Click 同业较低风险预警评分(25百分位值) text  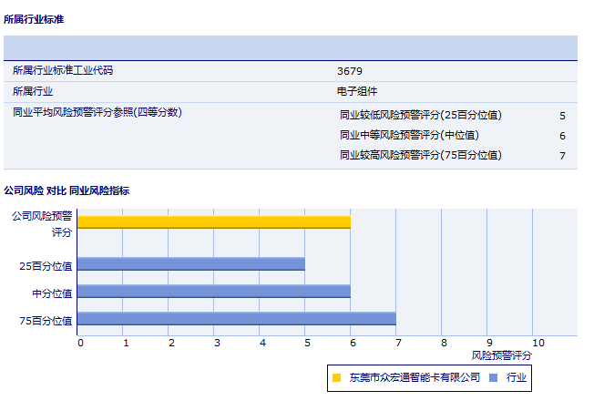click(420, 115)
